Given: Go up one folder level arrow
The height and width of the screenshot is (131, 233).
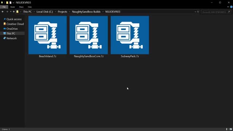Looking at the screenshot, I should point(14,12).
